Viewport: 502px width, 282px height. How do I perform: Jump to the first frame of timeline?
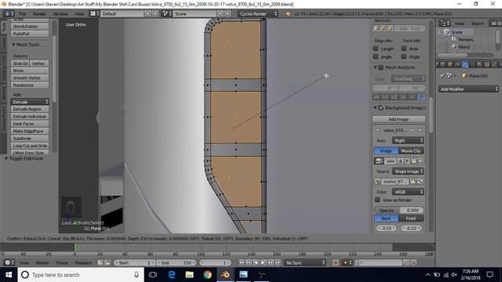242,262
